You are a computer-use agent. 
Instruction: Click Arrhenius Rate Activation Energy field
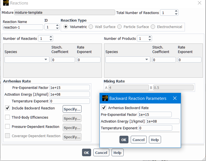[70, 94]
